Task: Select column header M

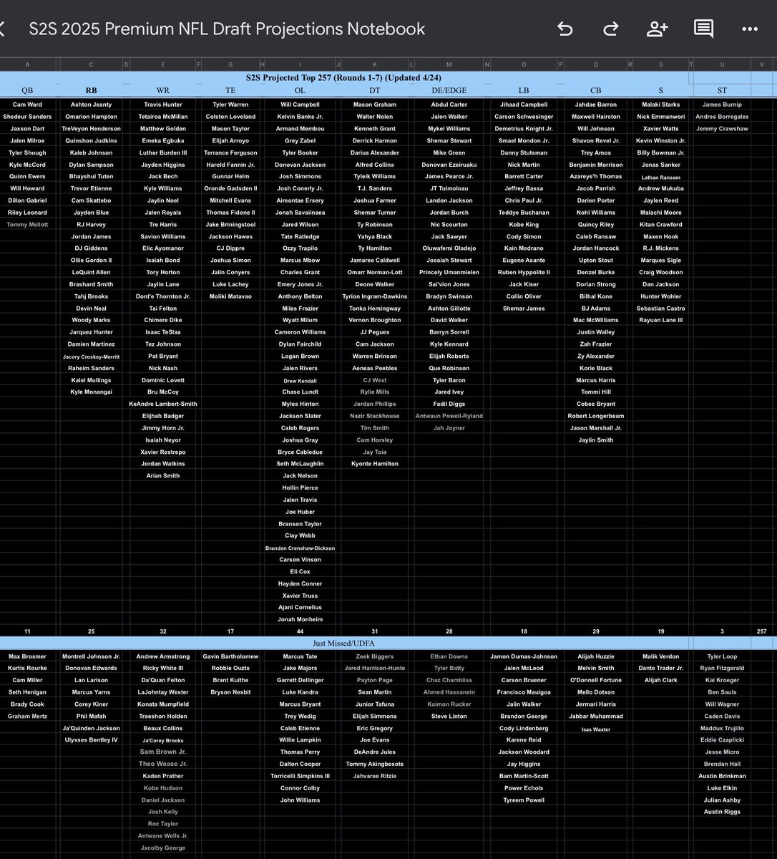Action: pos(449,64)
